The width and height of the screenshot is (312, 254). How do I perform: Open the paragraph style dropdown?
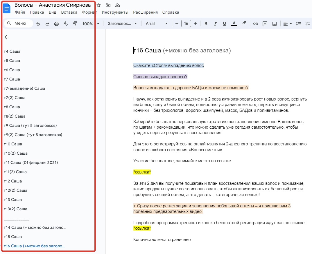tap(122, 24)
